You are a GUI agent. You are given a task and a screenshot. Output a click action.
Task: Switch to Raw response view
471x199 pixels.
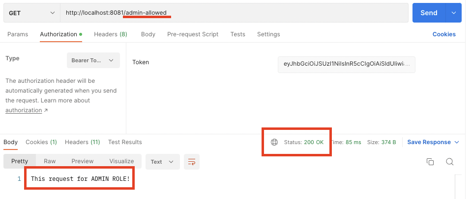pyautogui.click(x=50, y=161)
